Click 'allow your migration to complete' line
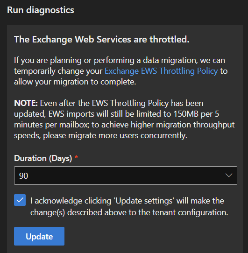 coord(75,82)
